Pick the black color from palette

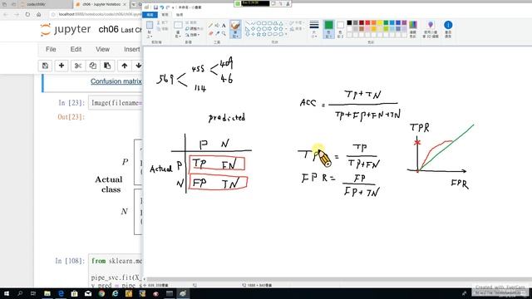click(349, 23)
